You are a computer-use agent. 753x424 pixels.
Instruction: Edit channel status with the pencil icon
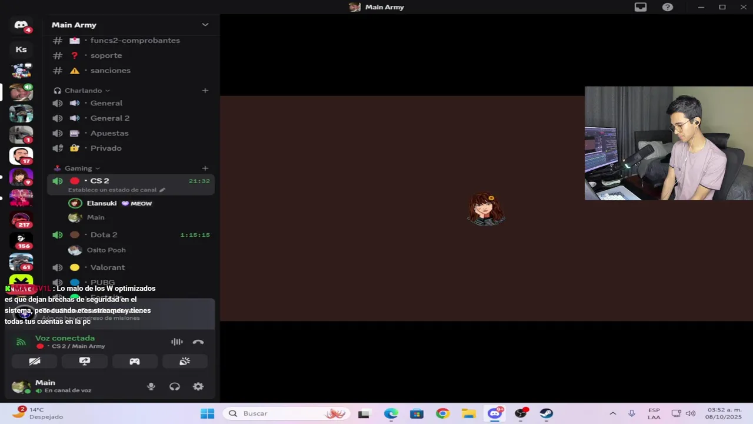(x=162, y=190)
